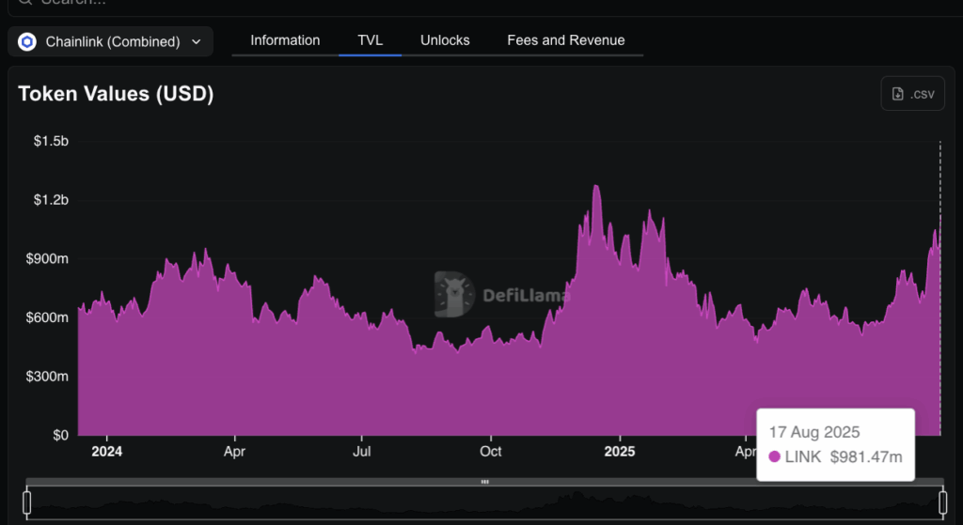Image resolution: width=963 pixels, height=525 pixels.
Task: Click the $1.2b y-axis label
Action: [51, 200]
